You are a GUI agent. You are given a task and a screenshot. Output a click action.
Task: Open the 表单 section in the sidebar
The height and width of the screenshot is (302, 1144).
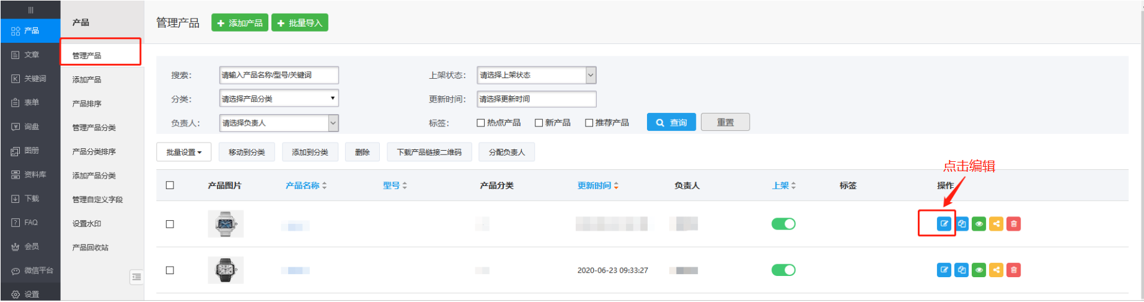(x=30, y=102)
